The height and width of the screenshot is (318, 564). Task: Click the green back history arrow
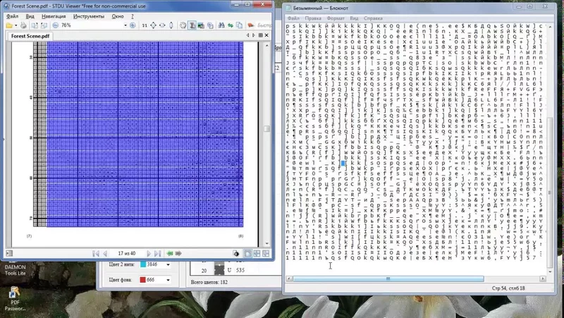pos(170,254)
